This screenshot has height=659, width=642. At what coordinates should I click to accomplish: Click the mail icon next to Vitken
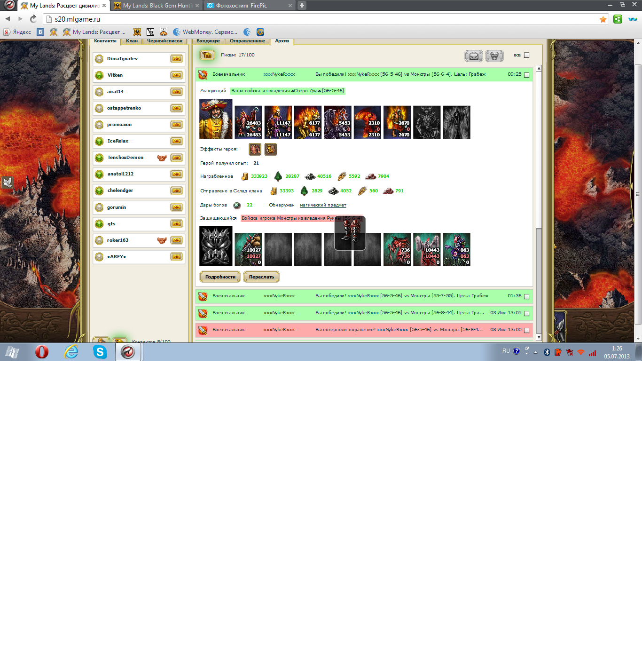176,75
